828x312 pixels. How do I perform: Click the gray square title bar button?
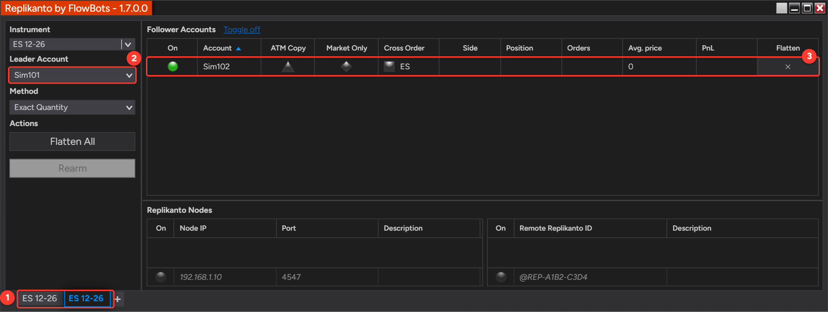tap(782, 8)
